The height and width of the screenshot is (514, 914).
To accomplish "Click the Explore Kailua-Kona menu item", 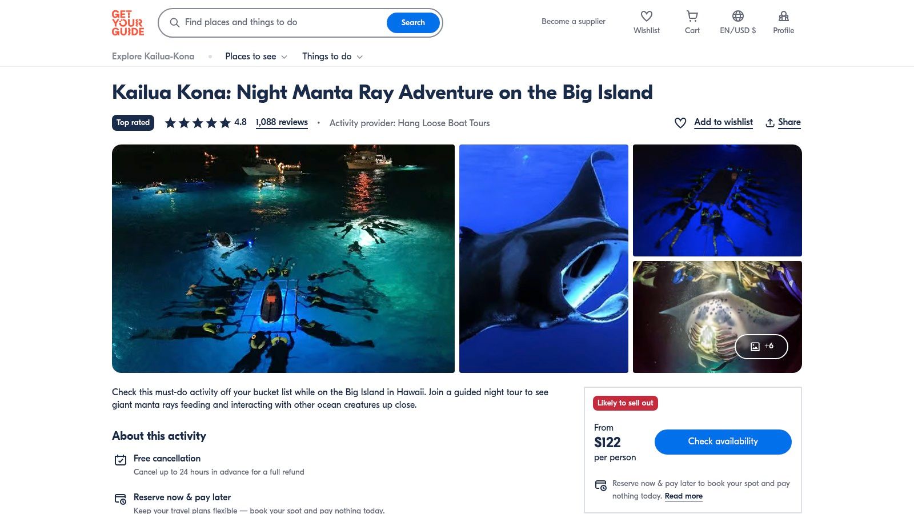I will 153,57.
